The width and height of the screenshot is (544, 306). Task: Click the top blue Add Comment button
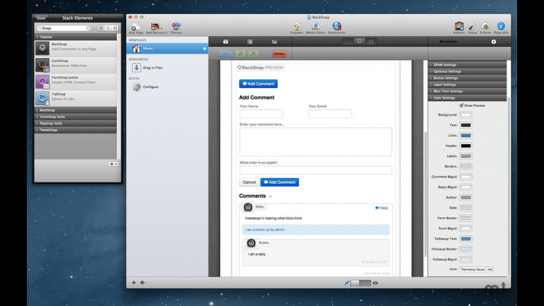tap(258, 84)
